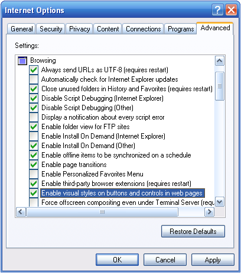Toggle Enable Install On Demand (Internet Explorer)
The width and height of the screenshot is (241, 273).
(x=34, y=136)
